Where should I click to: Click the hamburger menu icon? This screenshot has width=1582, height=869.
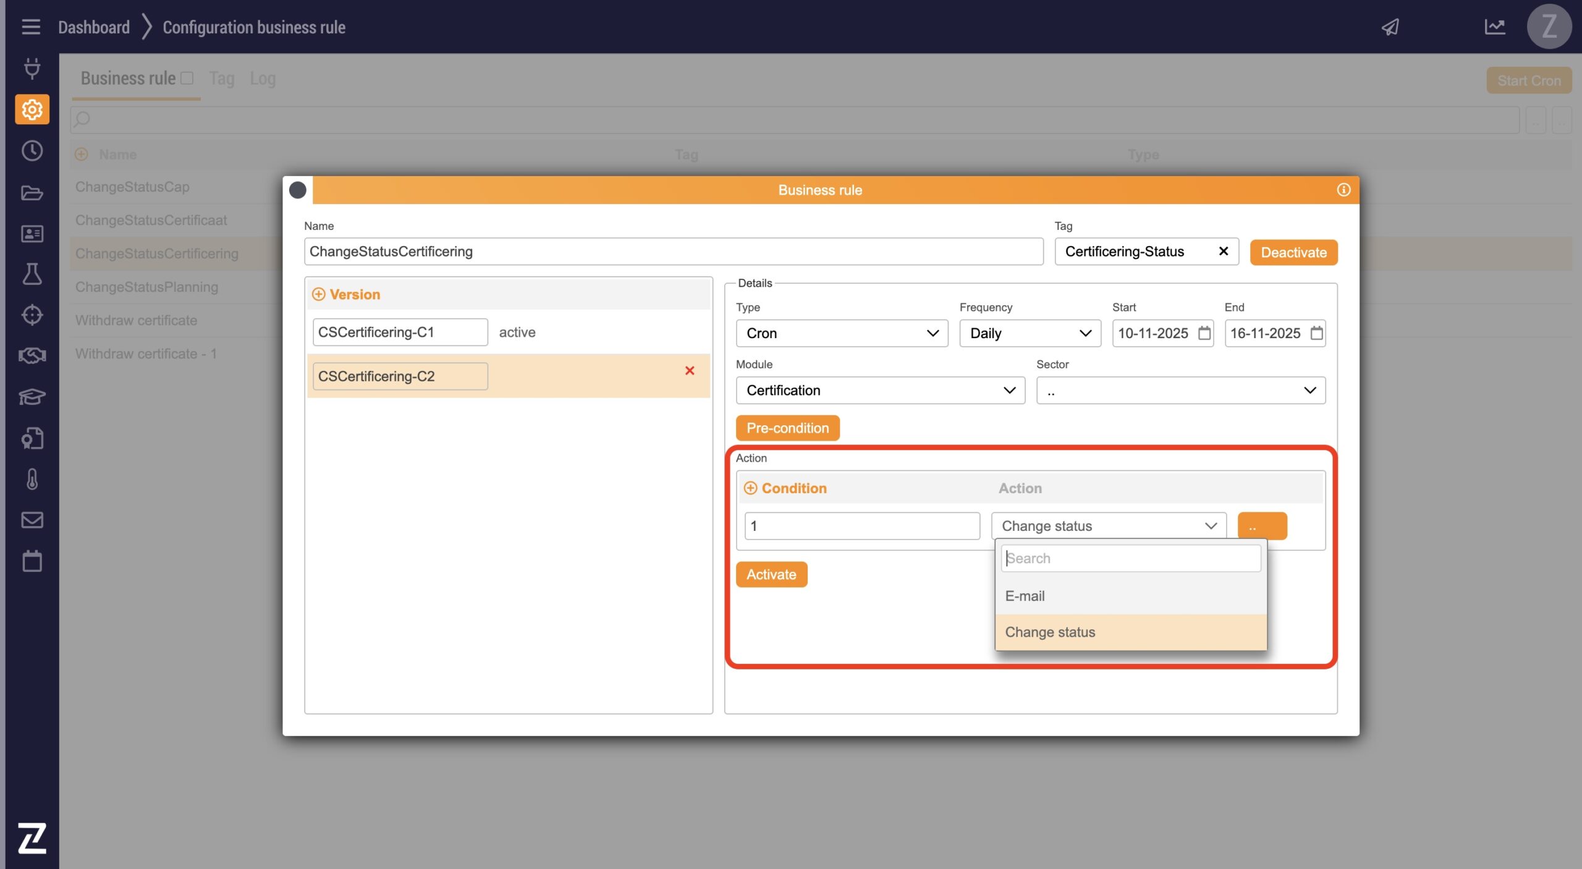coord(30,27)
